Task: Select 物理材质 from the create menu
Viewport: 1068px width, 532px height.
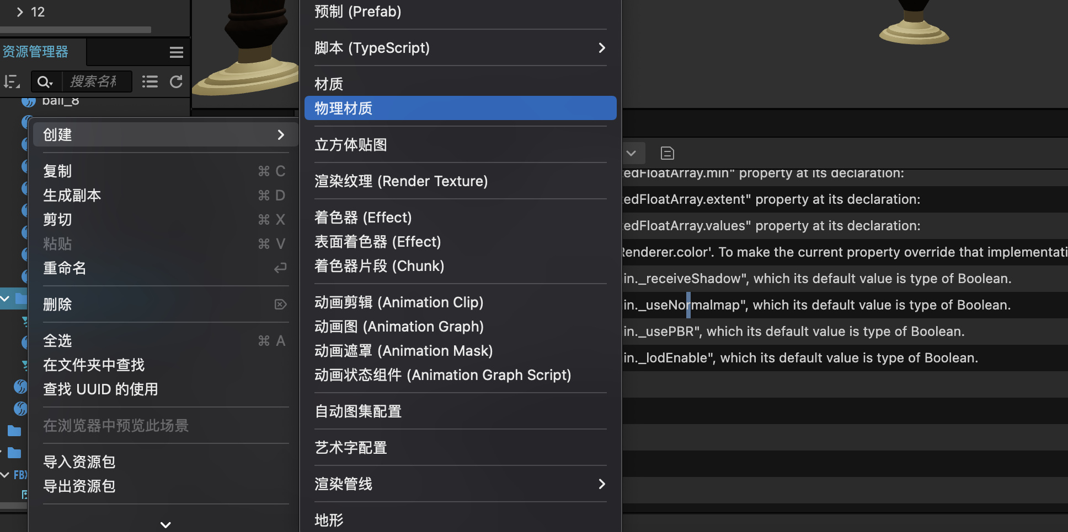Action: click(460, 108)
